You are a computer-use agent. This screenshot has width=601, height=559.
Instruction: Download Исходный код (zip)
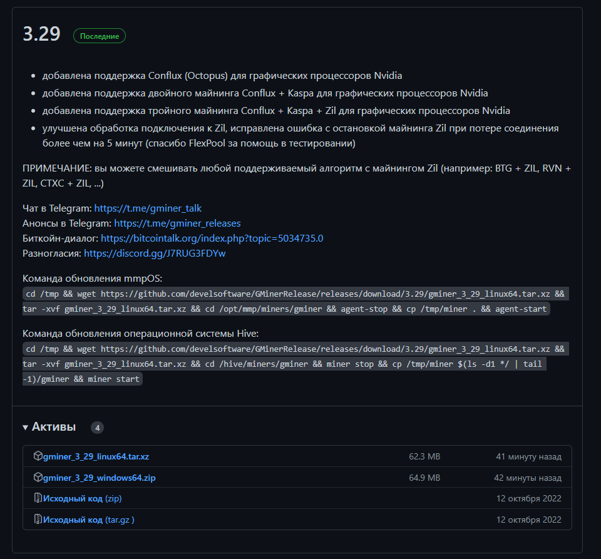tap(82, 498)
